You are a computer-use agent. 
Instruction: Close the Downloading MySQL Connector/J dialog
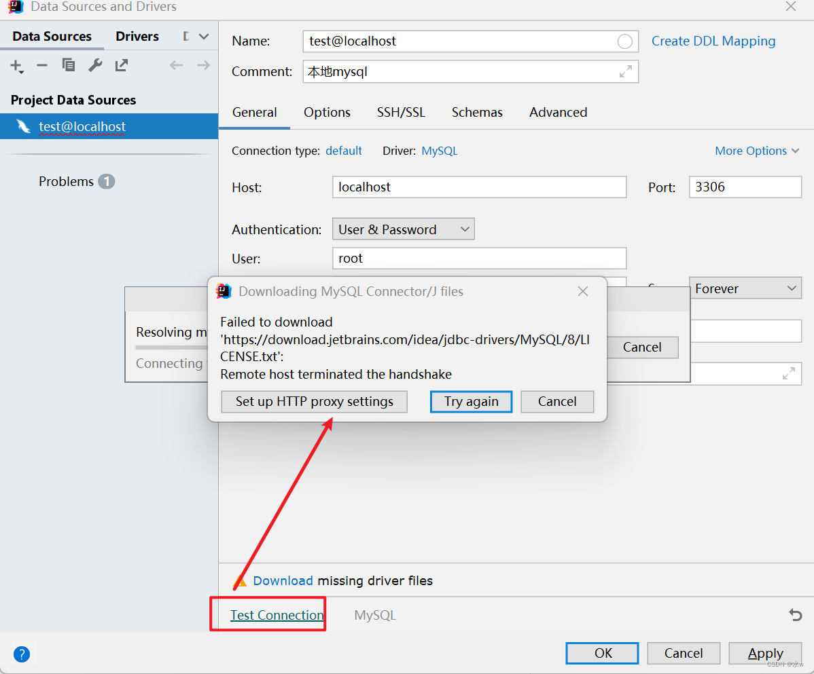(583, 291)
